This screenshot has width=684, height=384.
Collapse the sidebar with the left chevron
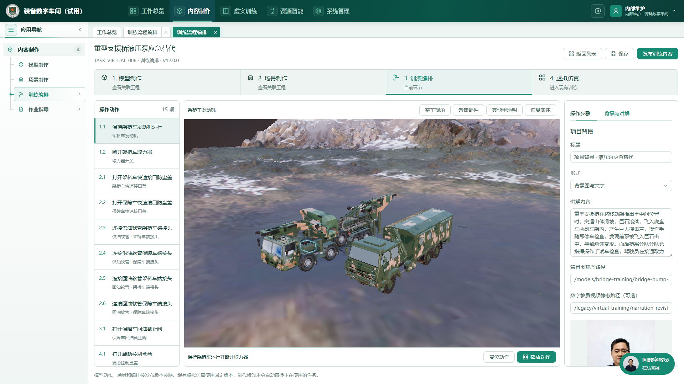(80, 30)
